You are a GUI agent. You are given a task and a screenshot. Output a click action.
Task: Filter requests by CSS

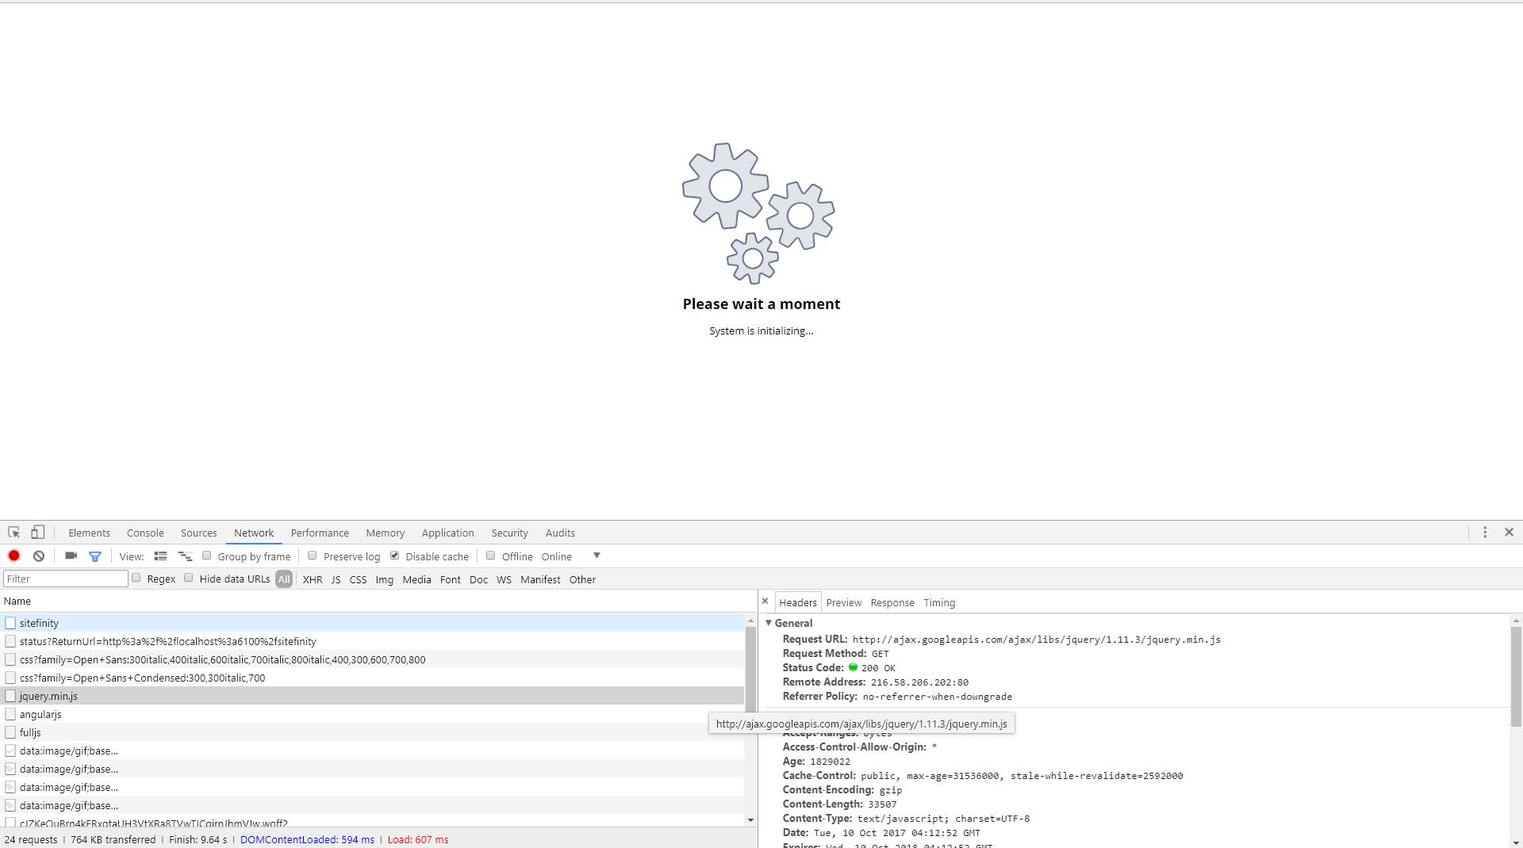(358, 579)
